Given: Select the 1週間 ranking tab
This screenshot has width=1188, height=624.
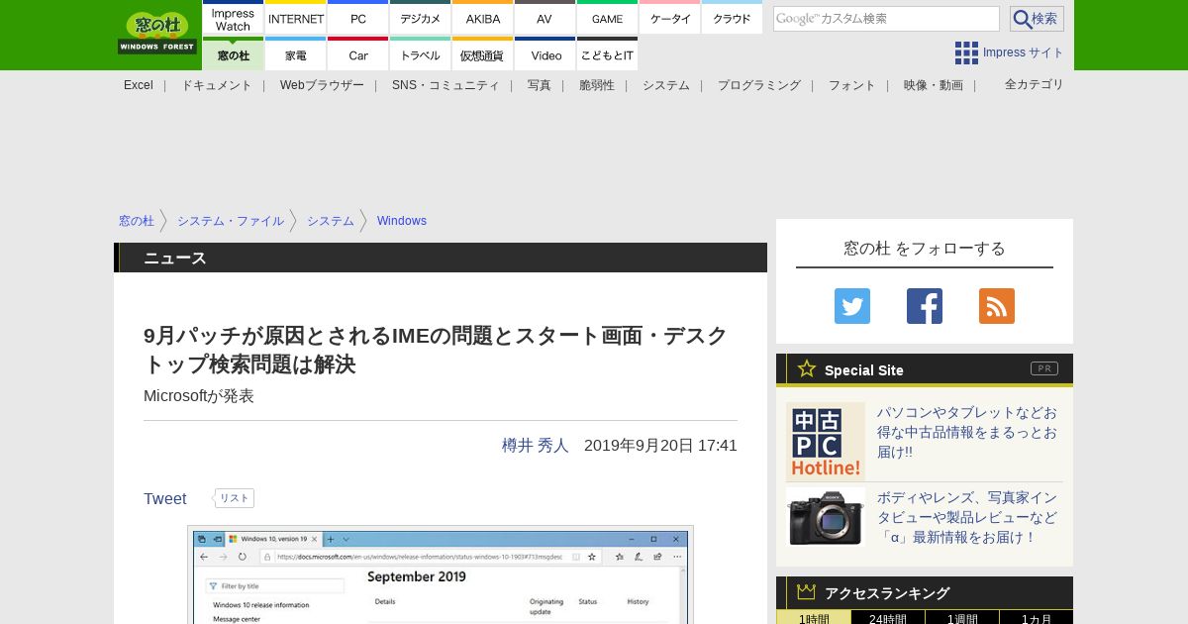Looking at the screenshot, I should pos(962,617).
